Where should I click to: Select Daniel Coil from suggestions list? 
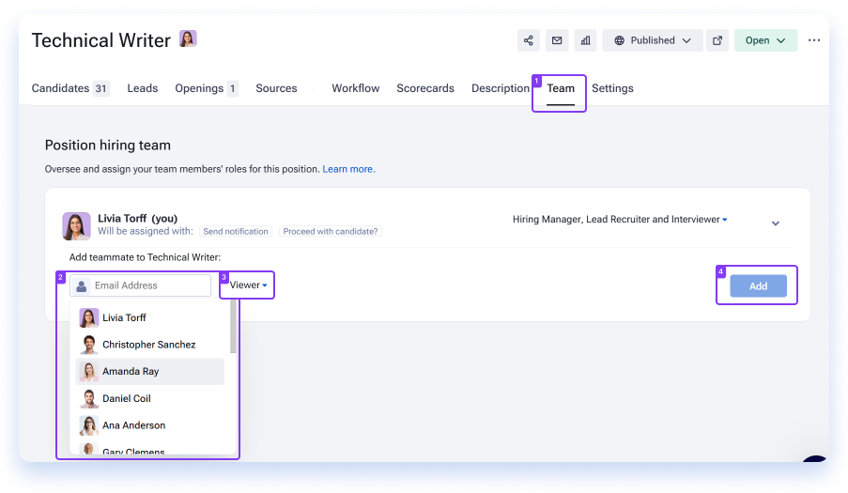click(x=150, y=398)
